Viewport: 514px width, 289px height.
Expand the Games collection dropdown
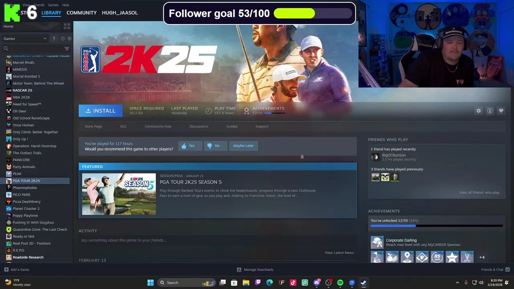pyautogui.click(x=25, y=39)
